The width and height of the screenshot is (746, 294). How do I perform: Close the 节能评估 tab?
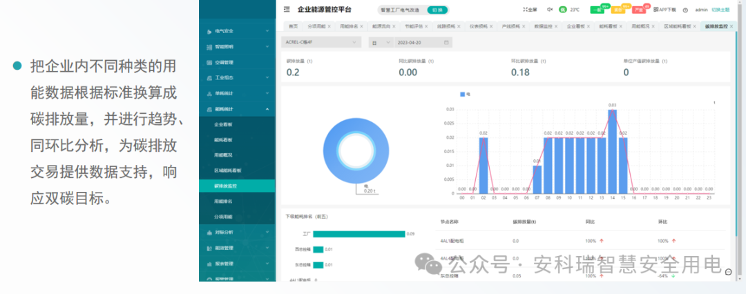(426, 27)
